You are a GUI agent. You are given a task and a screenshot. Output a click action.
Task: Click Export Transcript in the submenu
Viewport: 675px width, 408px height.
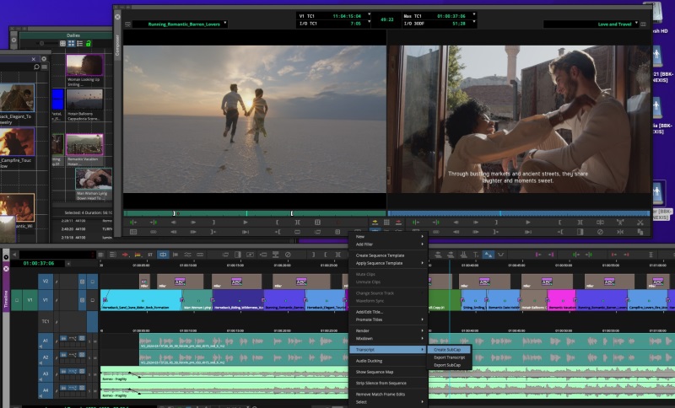pos(449,357)
